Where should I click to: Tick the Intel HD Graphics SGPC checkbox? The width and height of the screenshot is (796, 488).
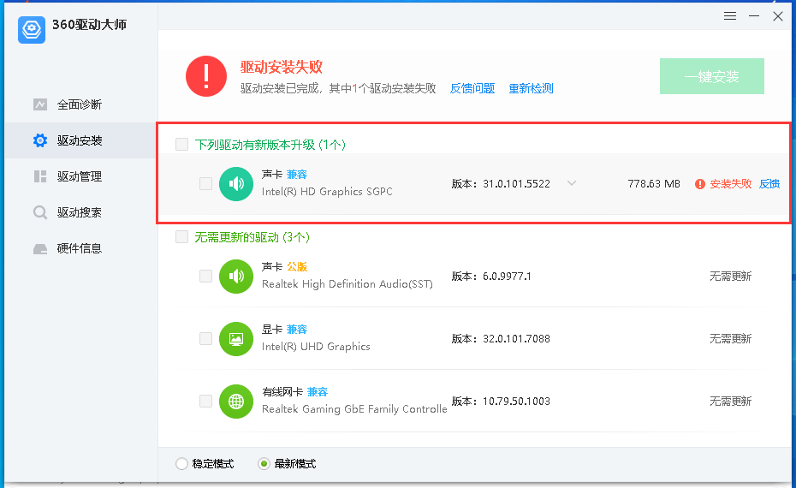point(205,184)
